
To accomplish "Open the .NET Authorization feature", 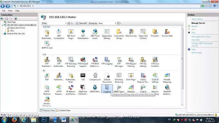I will point(47,34).
